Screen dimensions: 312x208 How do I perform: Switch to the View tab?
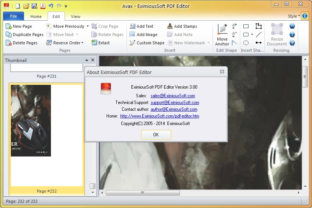coord(75,17)
